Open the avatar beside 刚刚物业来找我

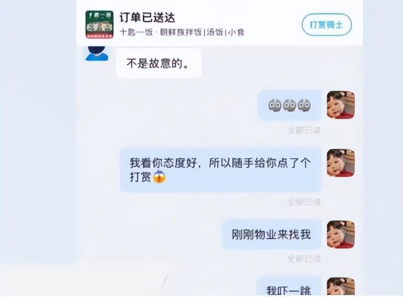[341, 234]
